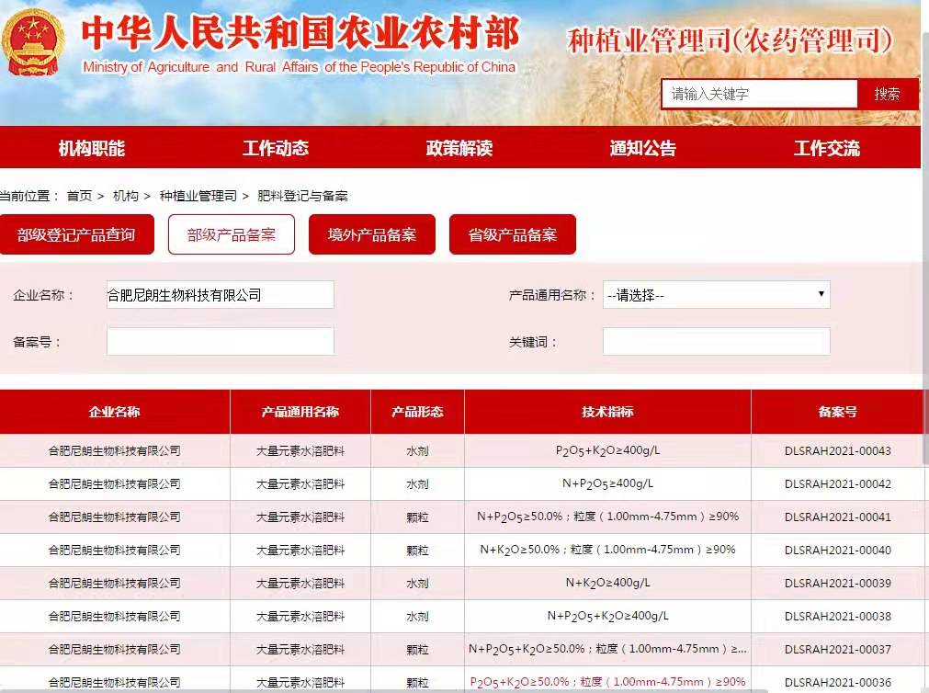Screen dimensions: 929x693
Task: Select the 部级产品备案 tab
Action: (232, 234)
